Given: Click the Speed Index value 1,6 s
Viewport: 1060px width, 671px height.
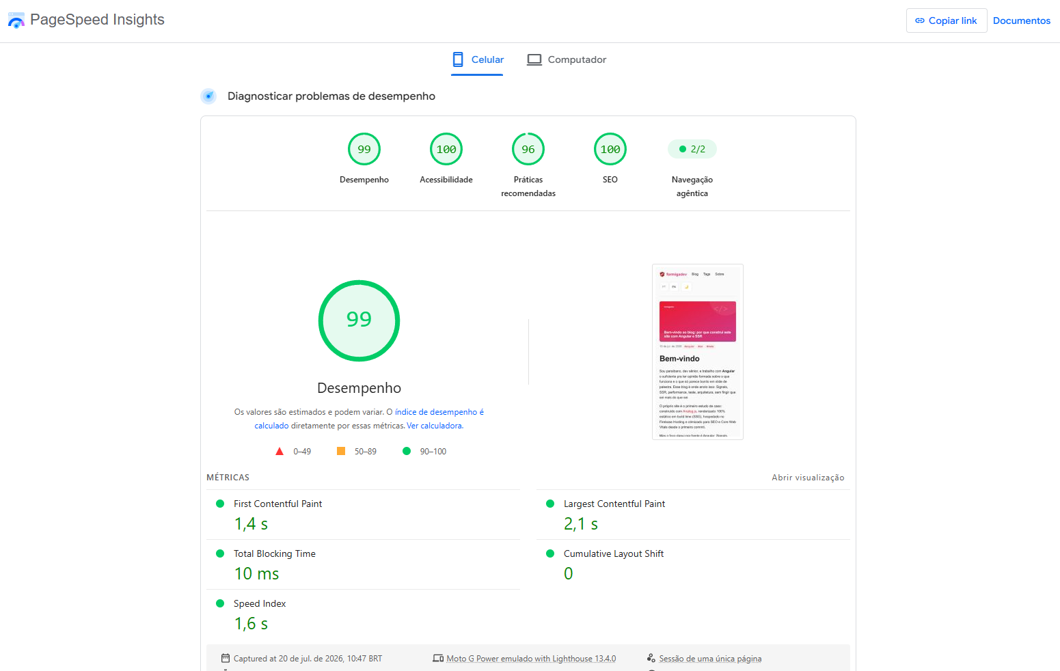Looking at the screenshot, I should pos(251,624).
